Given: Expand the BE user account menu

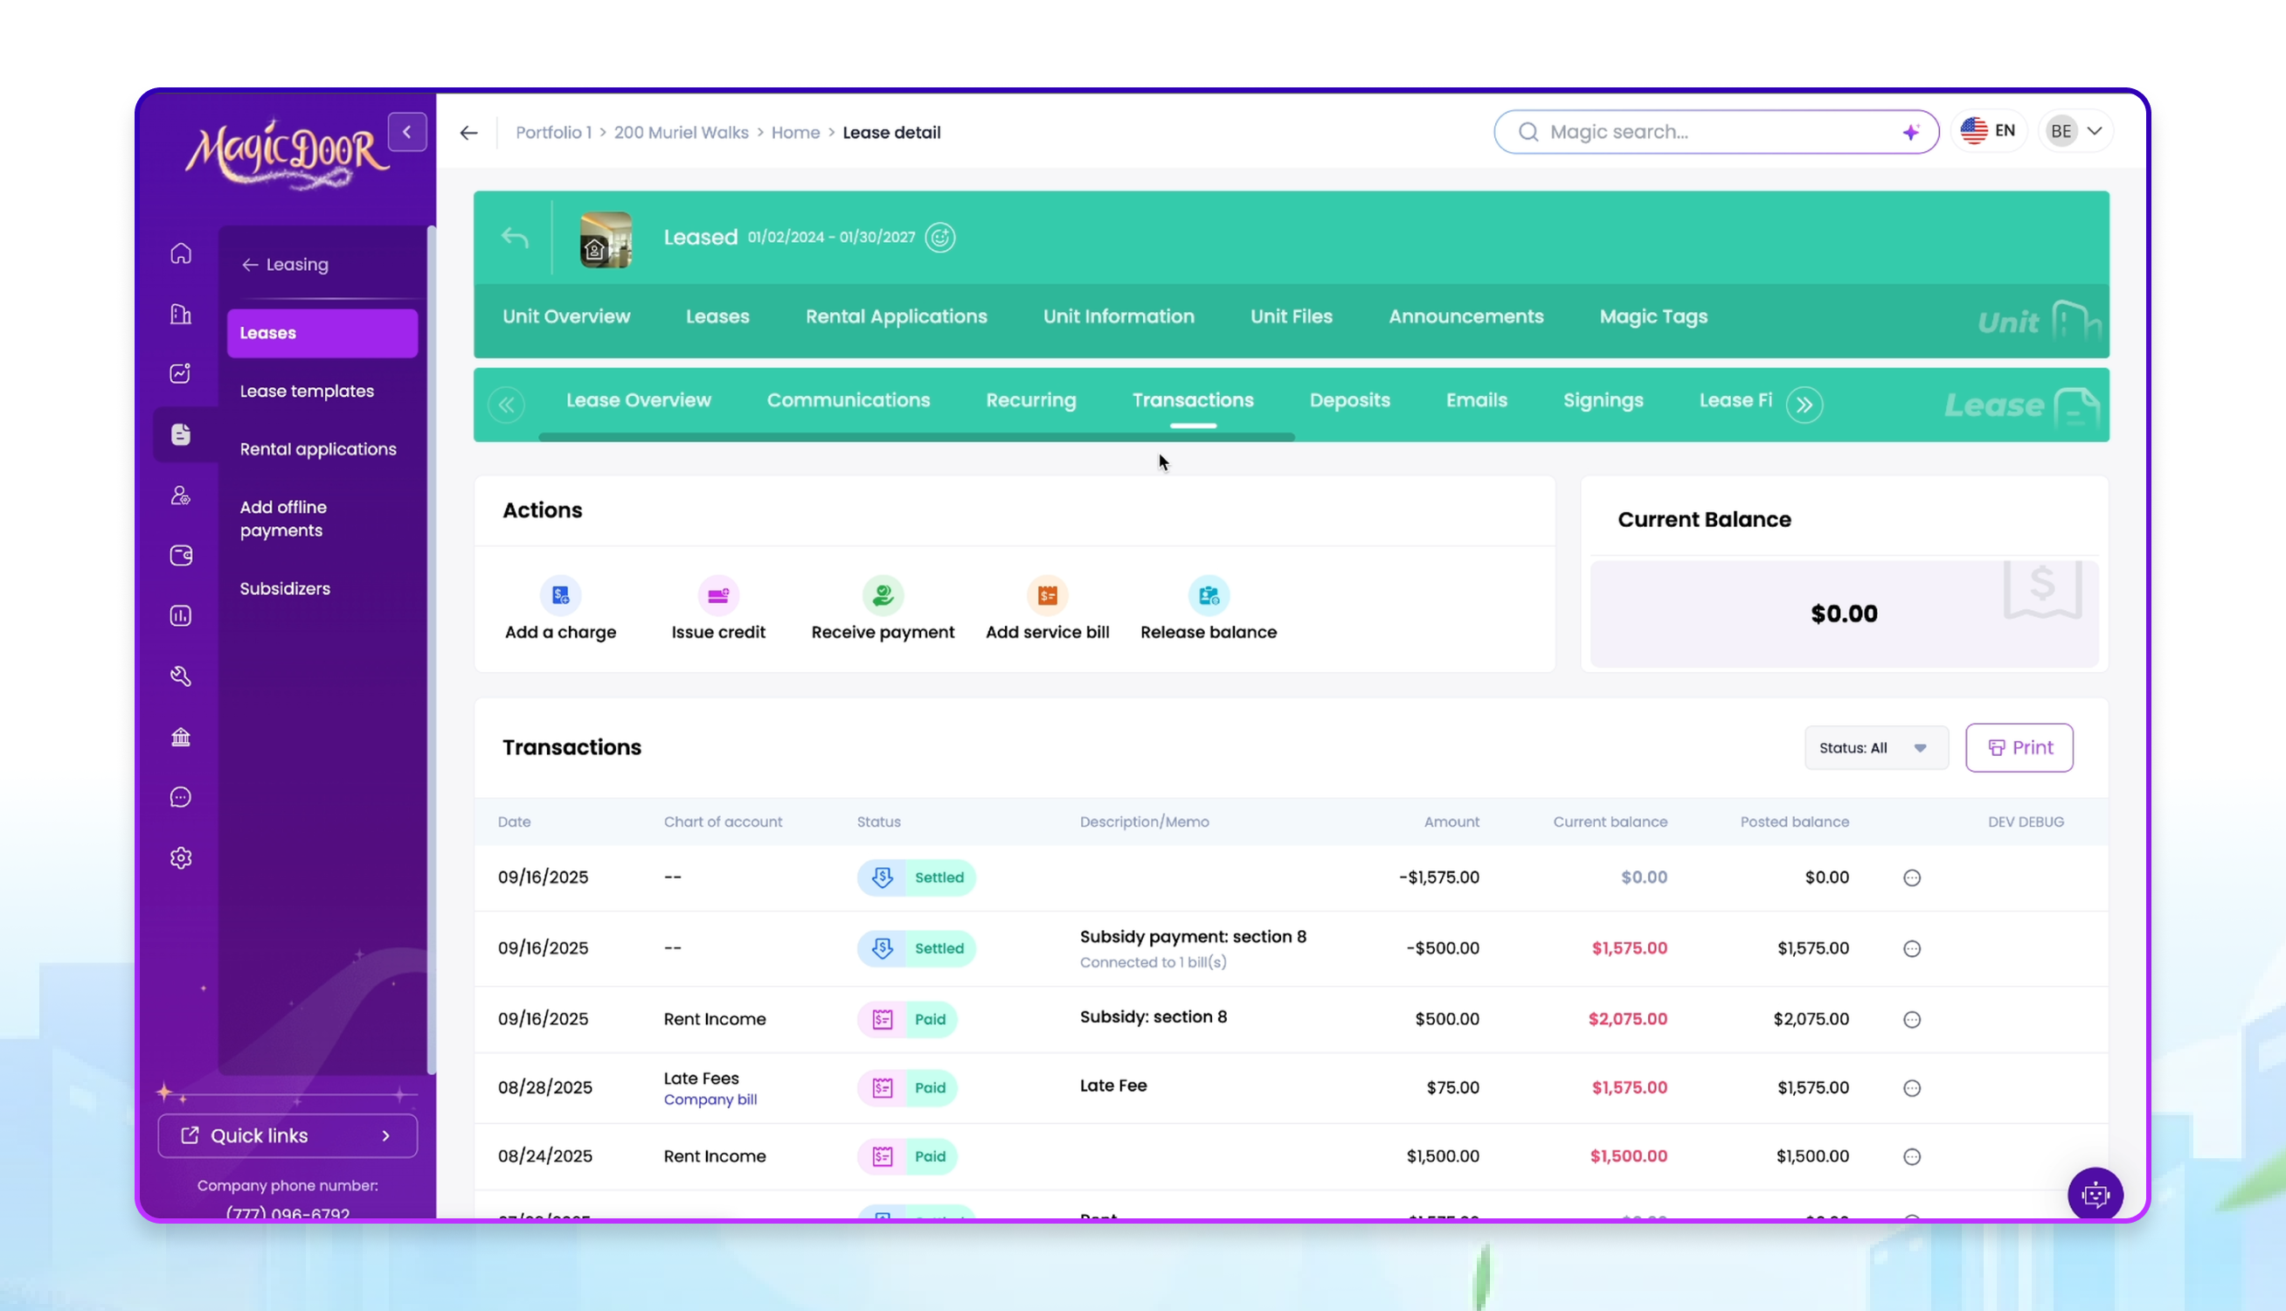Looking at the screenshot, I should [2075, 131].
